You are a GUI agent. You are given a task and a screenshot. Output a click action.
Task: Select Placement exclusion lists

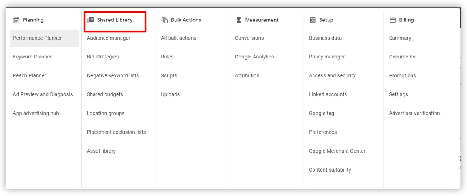(x=117, y=132)
